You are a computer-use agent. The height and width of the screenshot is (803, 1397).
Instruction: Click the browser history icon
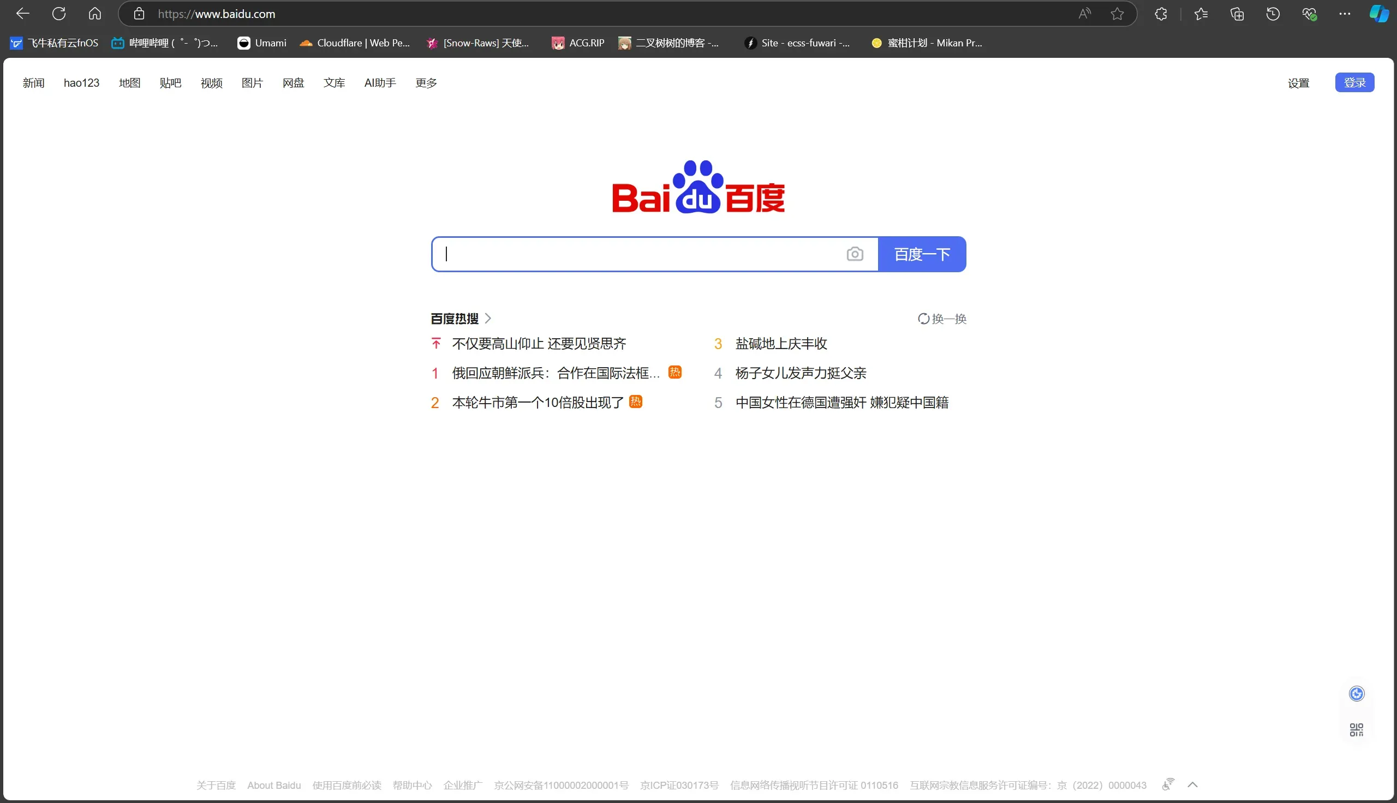[x=1273, y=14]
